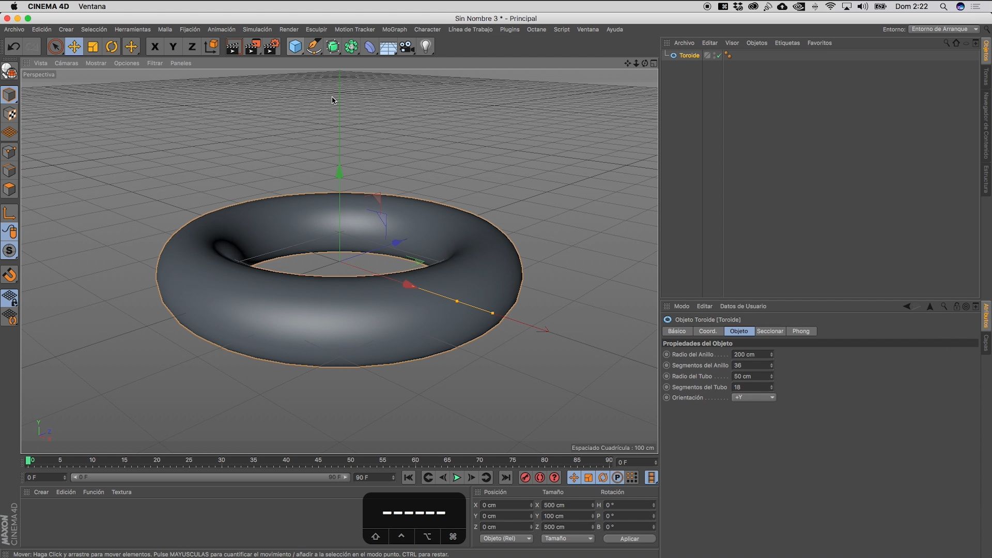Image resolution: width=992 pixels, height=558 pixels.
Task: Open the Entorno de Arranque dropdown
Action: coord(944,29)
